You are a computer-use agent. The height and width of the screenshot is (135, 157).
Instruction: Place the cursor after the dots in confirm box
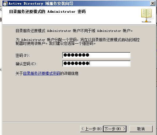pos(90,63)
